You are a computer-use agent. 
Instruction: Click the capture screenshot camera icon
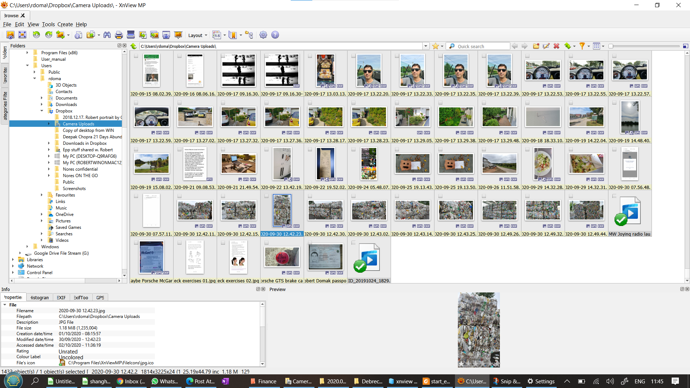[x=166, y=35]
